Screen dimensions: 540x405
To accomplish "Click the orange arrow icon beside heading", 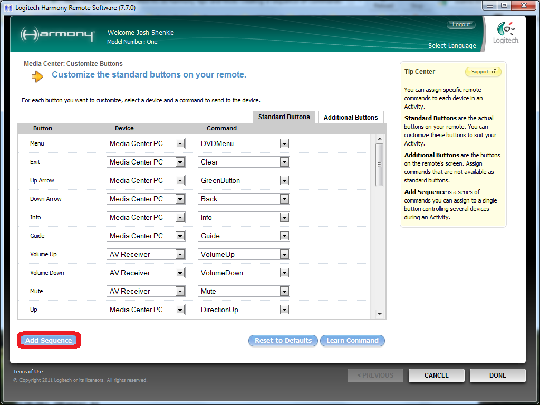I will click(x=37, y=76).
